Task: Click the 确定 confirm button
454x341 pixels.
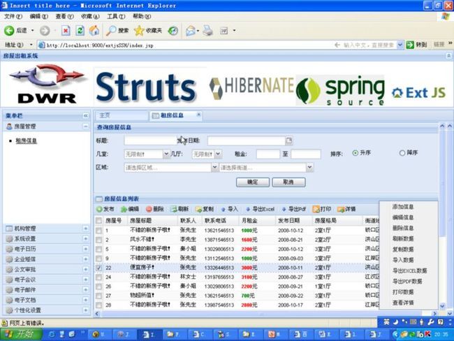Action: [x=253, y=182]
